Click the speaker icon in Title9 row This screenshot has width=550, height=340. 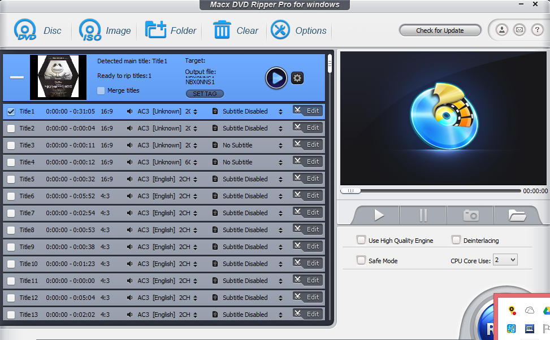click(x=130, y=247)
